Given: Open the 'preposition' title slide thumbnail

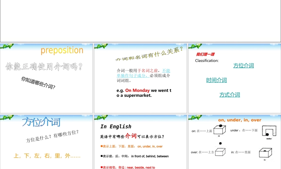Looking at the screenshot, I should click(46, 78).
